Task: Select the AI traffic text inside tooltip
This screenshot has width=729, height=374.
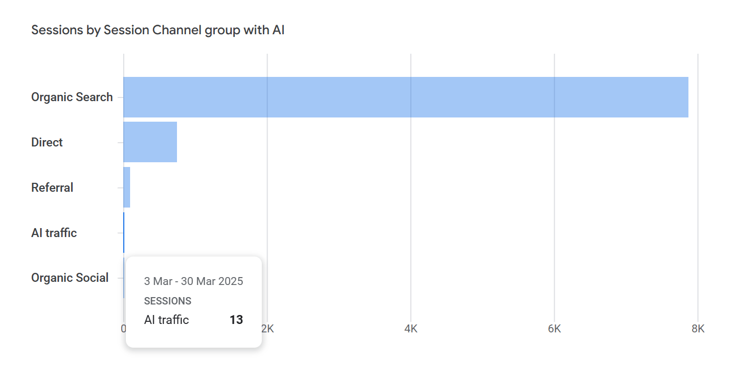Action: (x=166, y=320)
